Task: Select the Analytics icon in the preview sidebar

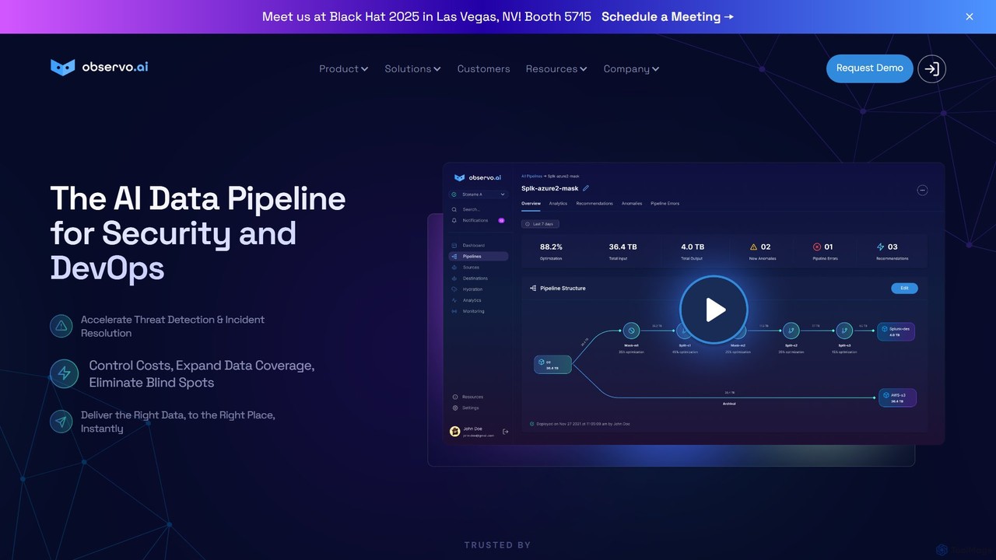Action: pyautogui.click(x=454, y=300)
